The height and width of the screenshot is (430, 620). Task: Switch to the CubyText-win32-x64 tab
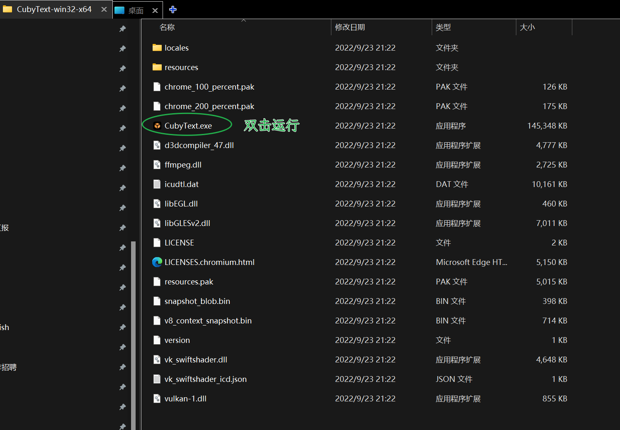pos(56,9)
